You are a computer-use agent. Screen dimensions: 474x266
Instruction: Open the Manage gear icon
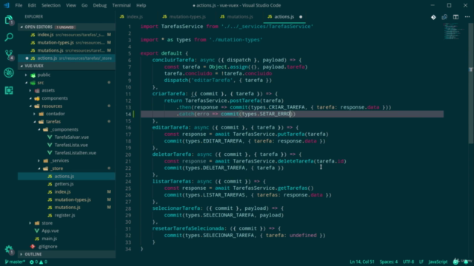click(9, 250)
